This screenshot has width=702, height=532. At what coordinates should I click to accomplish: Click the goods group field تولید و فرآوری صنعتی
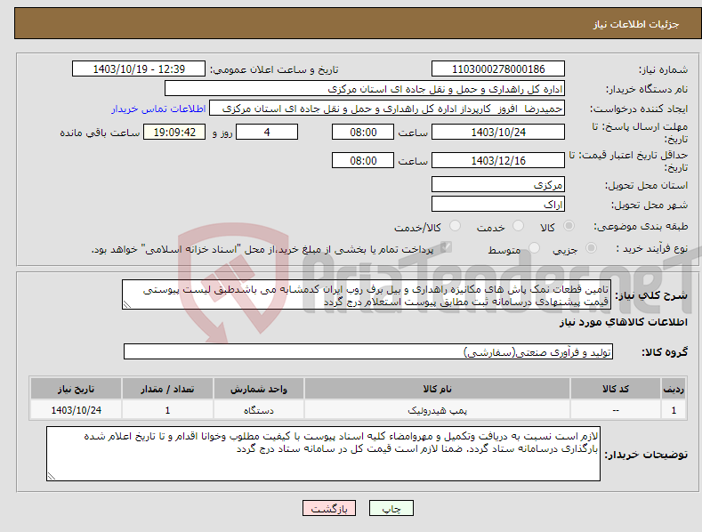[x=368, y=352]
